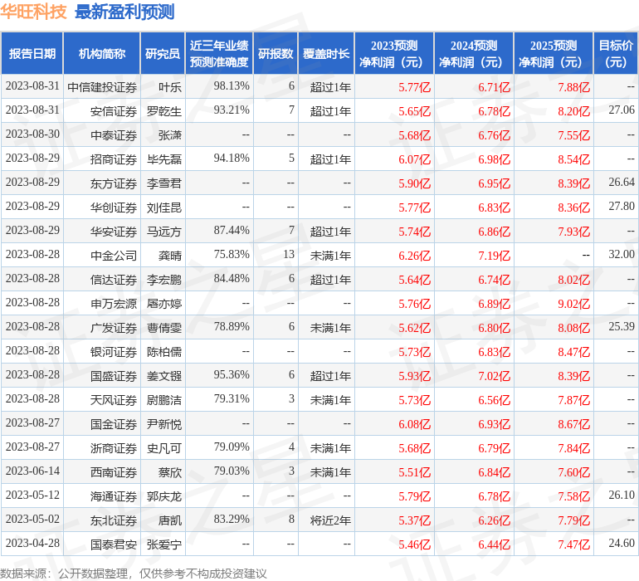639x581 pixels.
Task: Select institution 中信建投证券
Action: click(102, 87)
